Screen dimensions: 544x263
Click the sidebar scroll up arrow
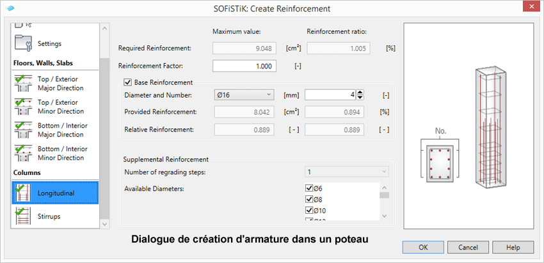click(x=104, y=28)
